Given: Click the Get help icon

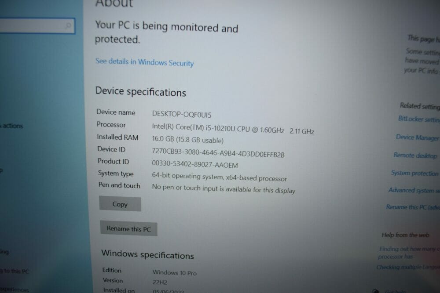Looking at the screenshot, I should [x=375, y=291].
